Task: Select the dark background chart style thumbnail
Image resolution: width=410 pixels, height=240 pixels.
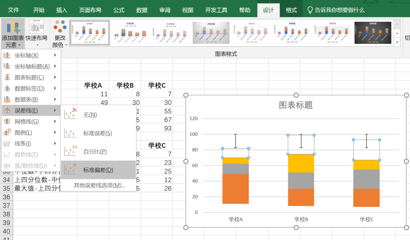Action: click(373, 33)
